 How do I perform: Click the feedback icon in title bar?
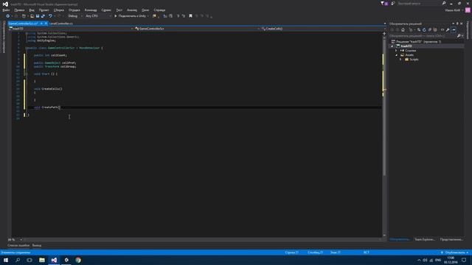(393, 3)
